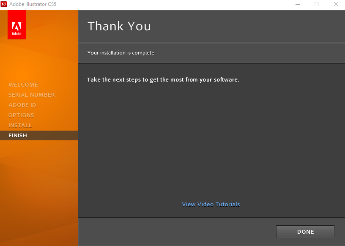Viewport: 345px width, 246px height.
Task: Click the red Adobe logo
Action: click(x=17, y=25)
